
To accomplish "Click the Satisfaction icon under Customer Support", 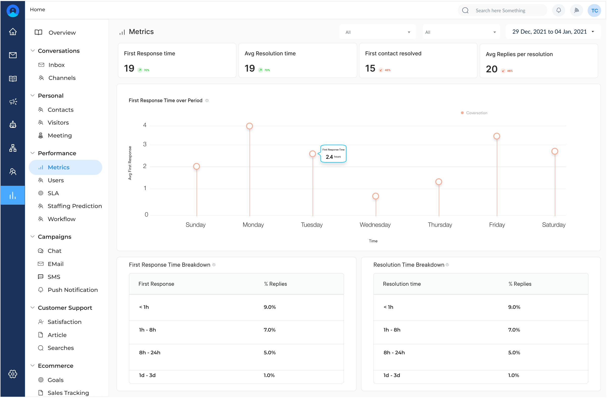I will pos(41,322).
